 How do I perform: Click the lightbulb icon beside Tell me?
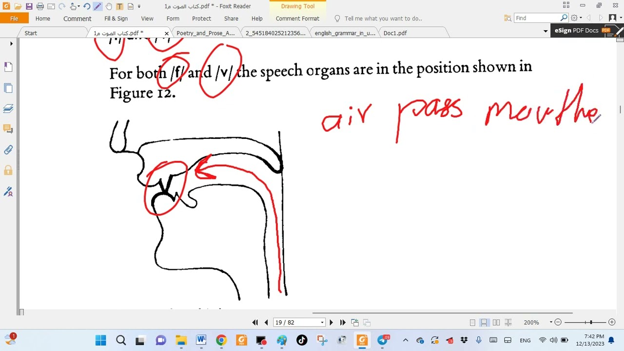click(337, 19)
